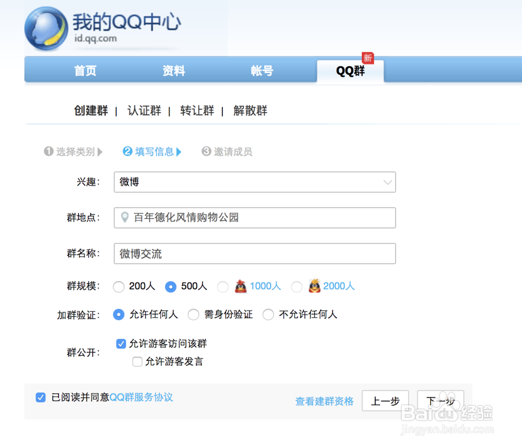Click the crowned penguin icon beside 2000人
The width and height of the screenshot is (522, 447).
coord(315,286)
